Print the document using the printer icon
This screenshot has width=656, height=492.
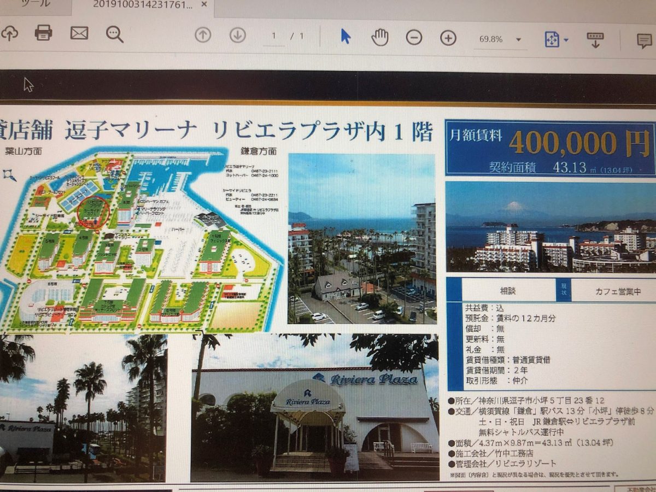[x=44, y=33]
